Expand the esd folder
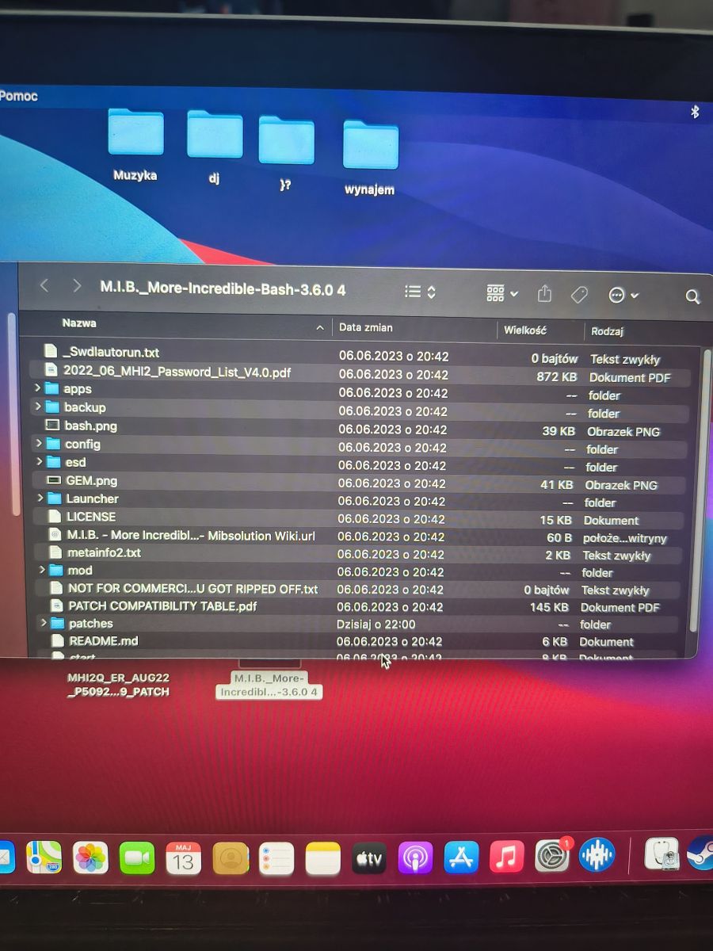Image resolution: width=713 pixels, height=951 pixels. click(x=39, y=461)
